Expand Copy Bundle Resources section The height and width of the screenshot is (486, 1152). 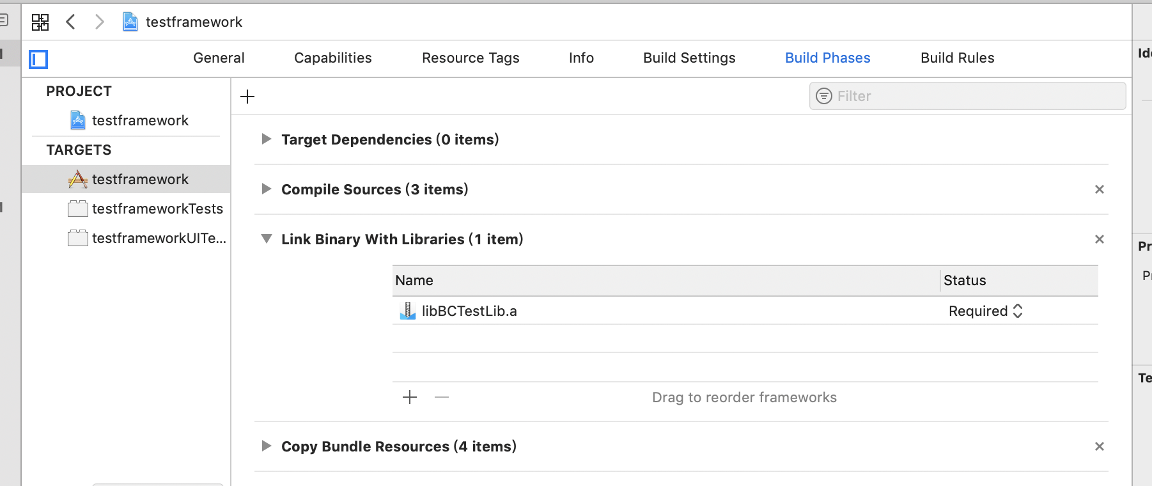point(267,446)
